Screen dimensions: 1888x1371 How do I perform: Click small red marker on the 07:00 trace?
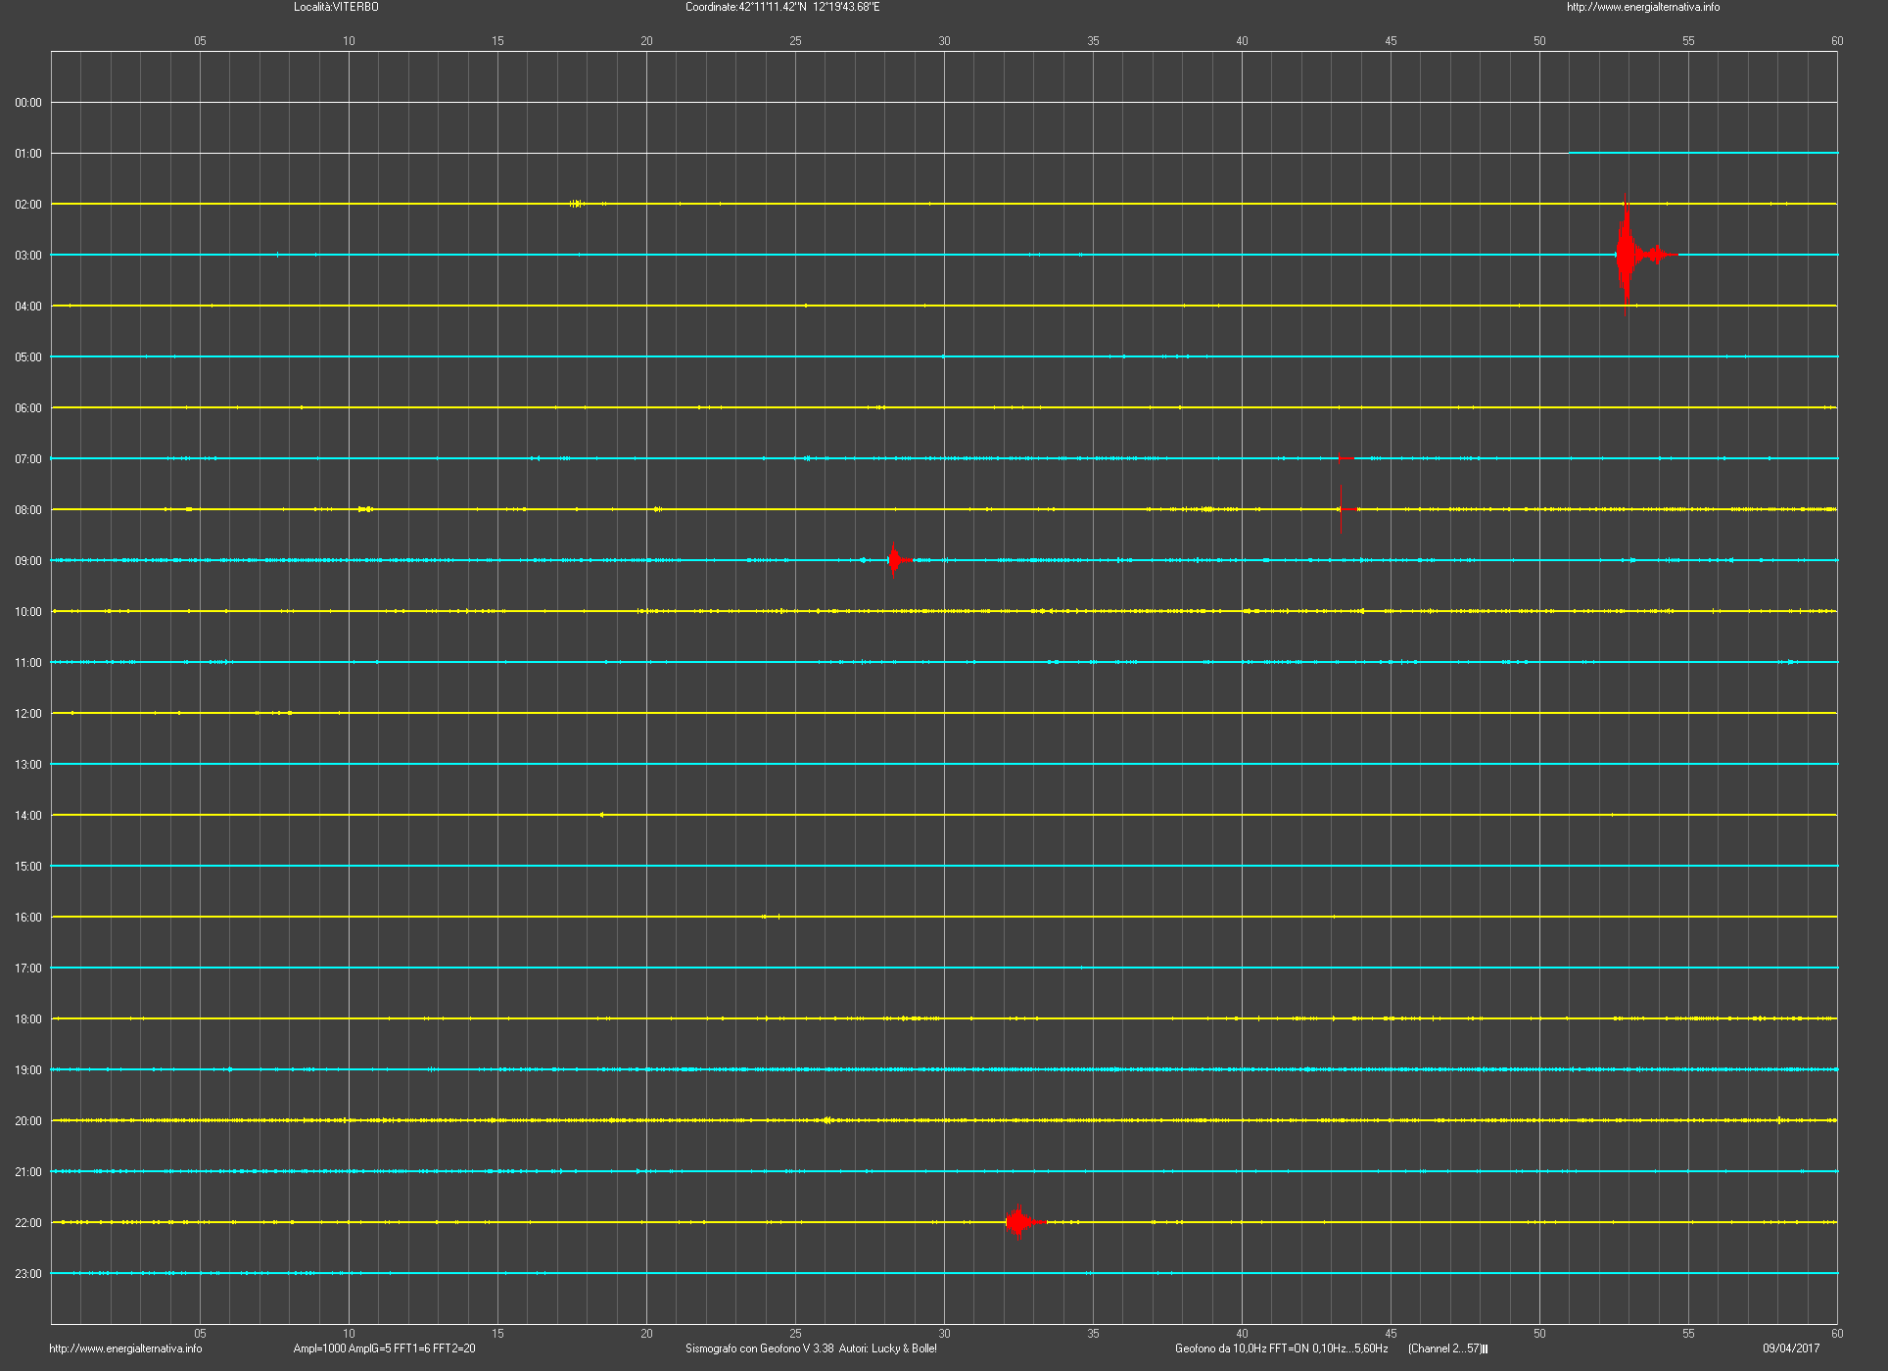click(1346, 458)
